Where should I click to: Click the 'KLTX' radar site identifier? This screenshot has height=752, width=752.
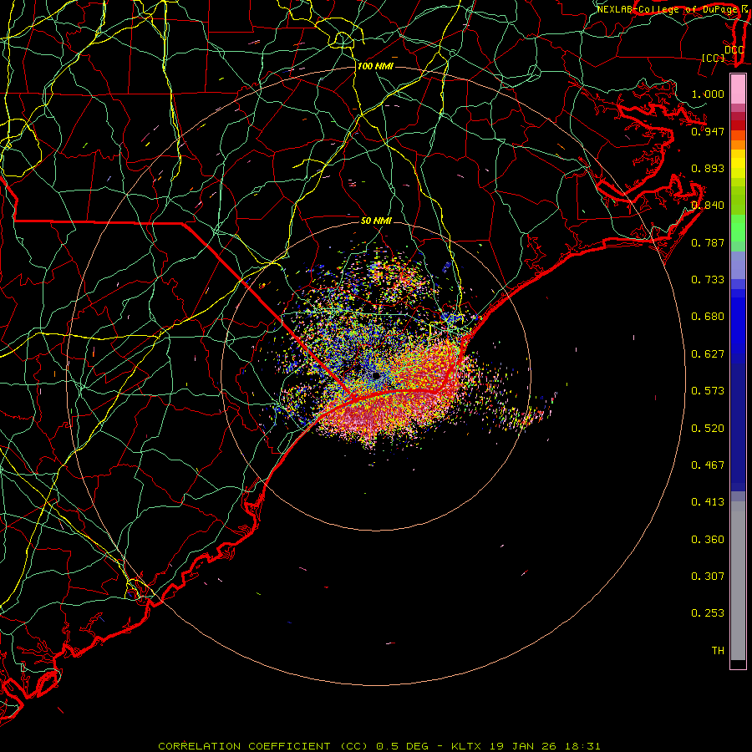click(465, 746)
